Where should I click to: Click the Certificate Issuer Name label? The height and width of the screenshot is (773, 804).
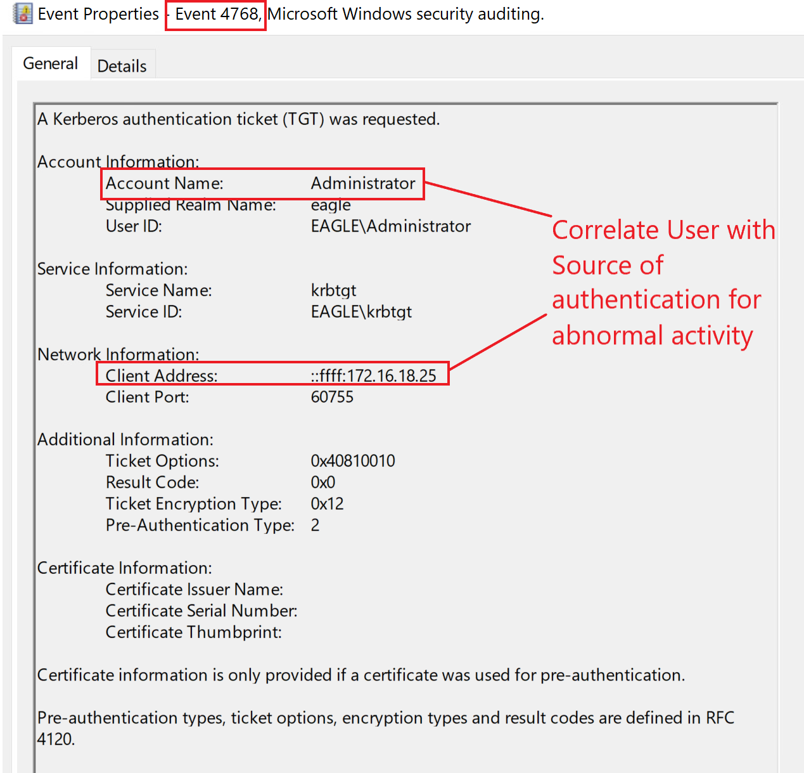tap(194, 589)
